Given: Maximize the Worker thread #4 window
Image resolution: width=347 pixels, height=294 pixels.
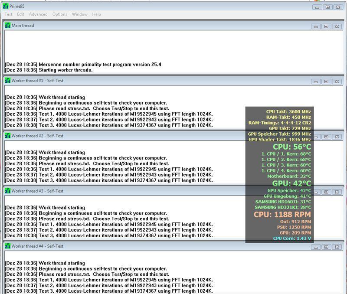Looking at the screenshot, I should point(326,247).
